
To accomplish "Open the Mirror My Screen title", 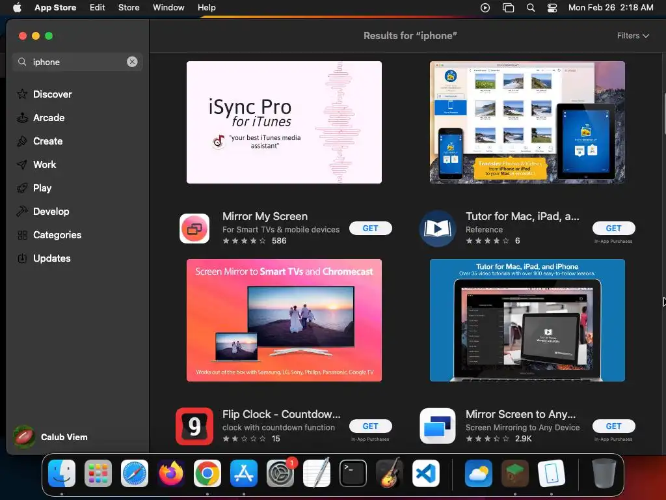I will 265,216.
